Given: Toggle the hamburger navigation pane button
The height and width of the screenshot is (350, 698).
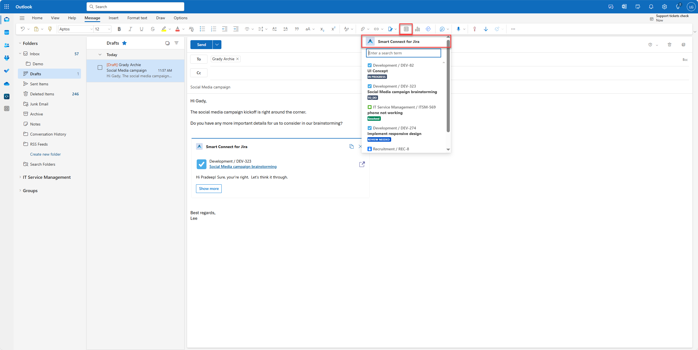Looking at the screenshot, I should click(x=22, y=18).
